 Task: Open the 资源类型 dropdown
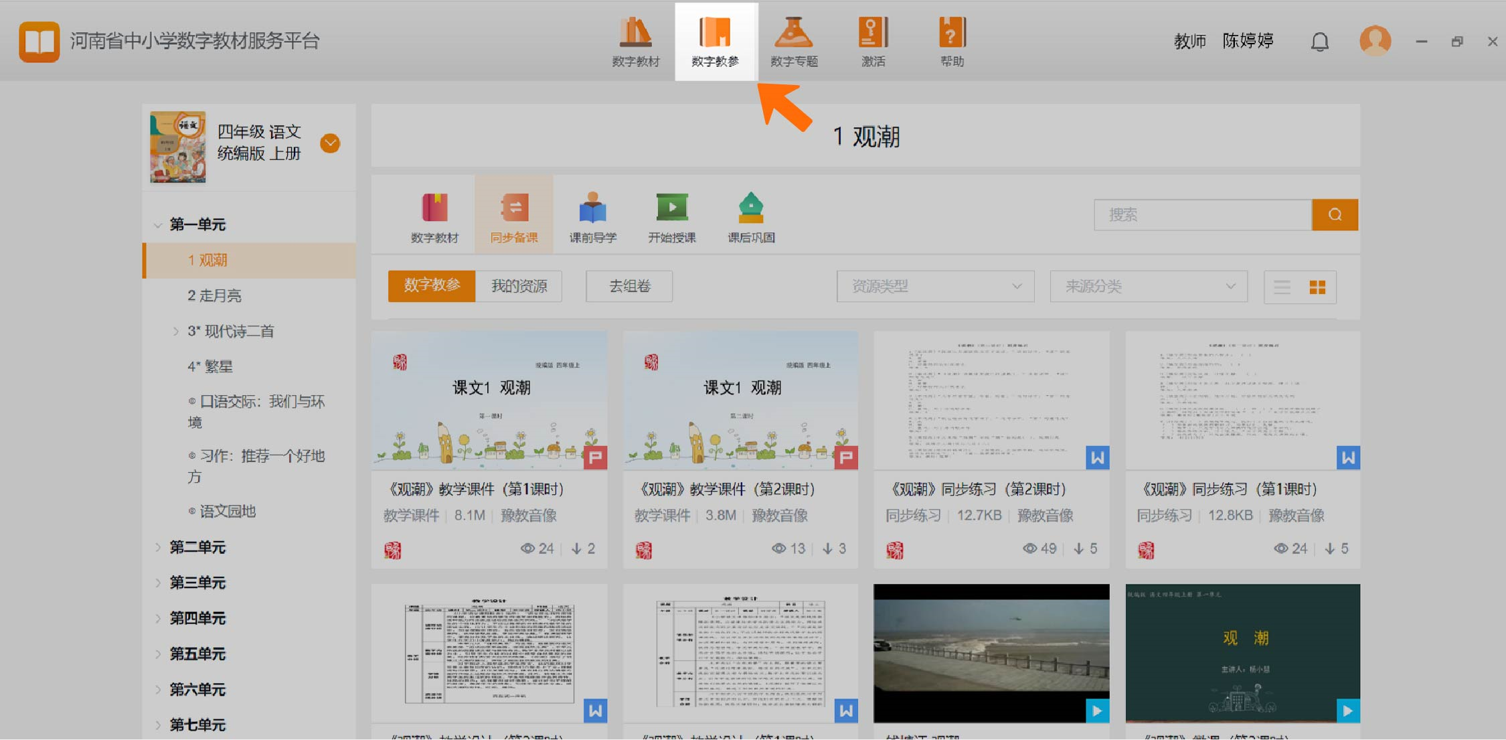[x=936, y=286]
